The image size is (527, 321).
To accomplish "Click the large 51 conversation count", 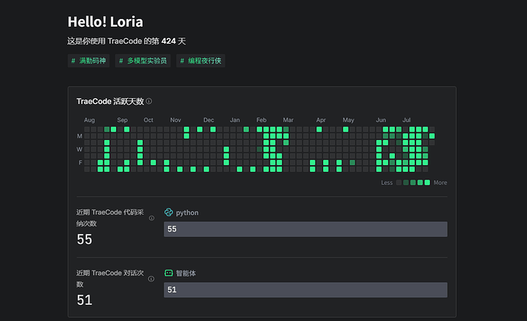I will pos(84,300).
